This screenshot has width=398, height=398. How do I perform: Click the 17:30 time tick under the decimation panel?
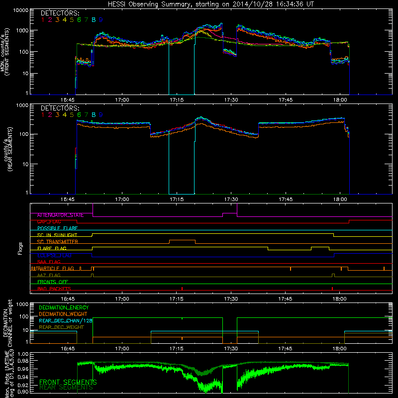click(231, 349)
